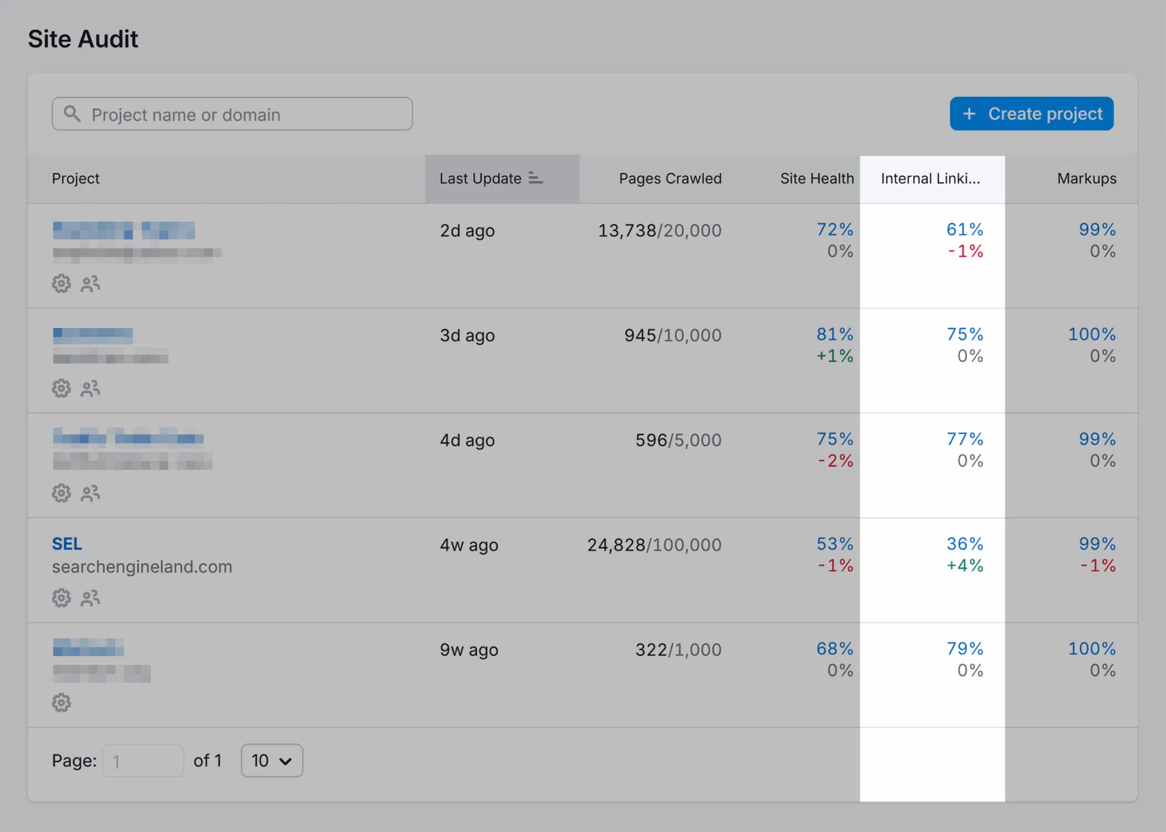Image resolution: width=1166 pixels, height=832 pixels.
Task: Open settings gear for the 3d ago project
Action: click(x=61, y=388)
